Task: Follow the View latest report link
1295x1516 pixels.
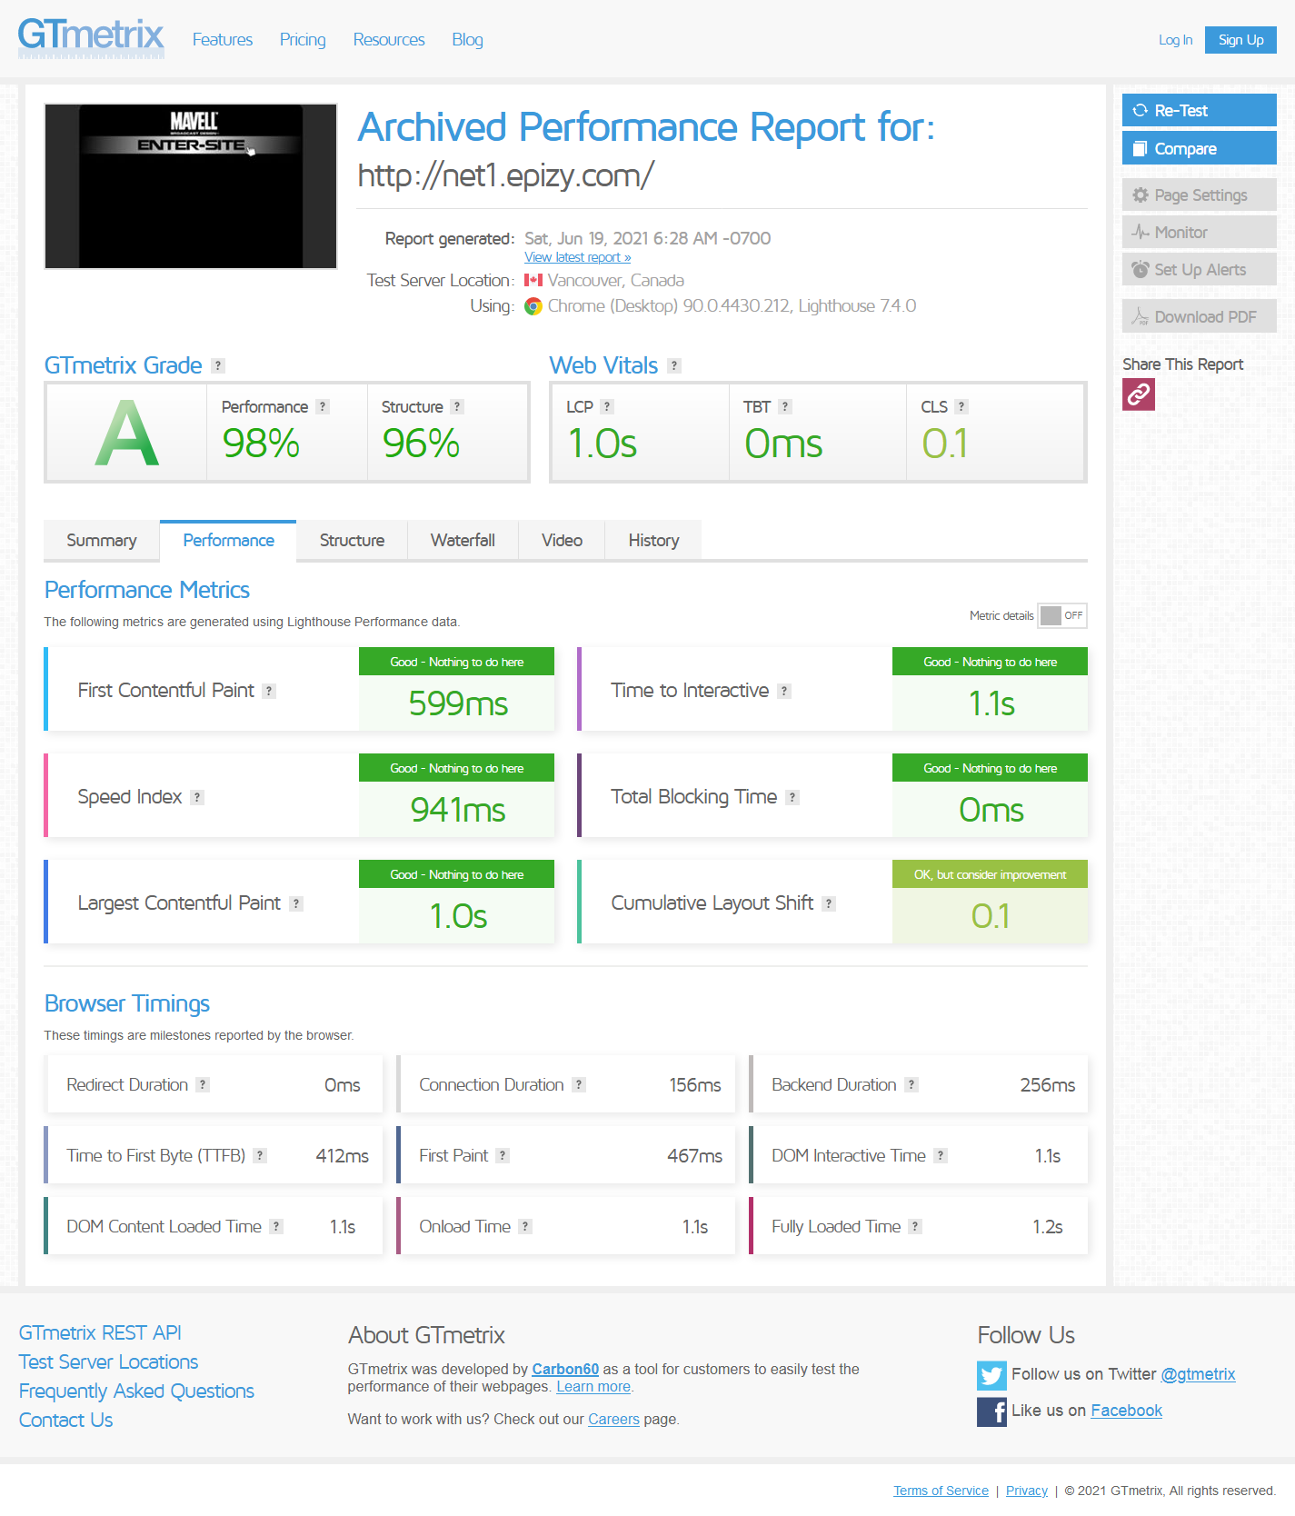Action: pos(577,258)
